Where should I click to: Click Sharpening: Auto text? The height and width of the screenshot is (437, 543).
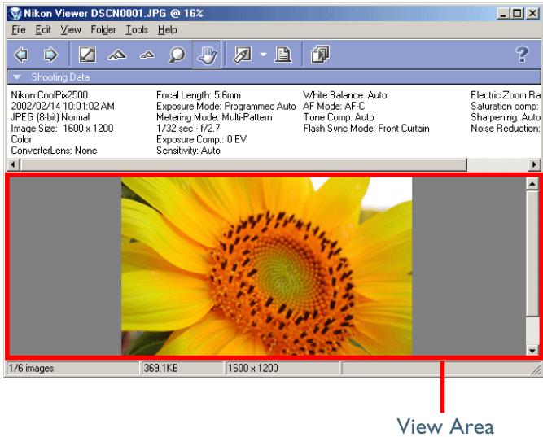coord(506,117)
